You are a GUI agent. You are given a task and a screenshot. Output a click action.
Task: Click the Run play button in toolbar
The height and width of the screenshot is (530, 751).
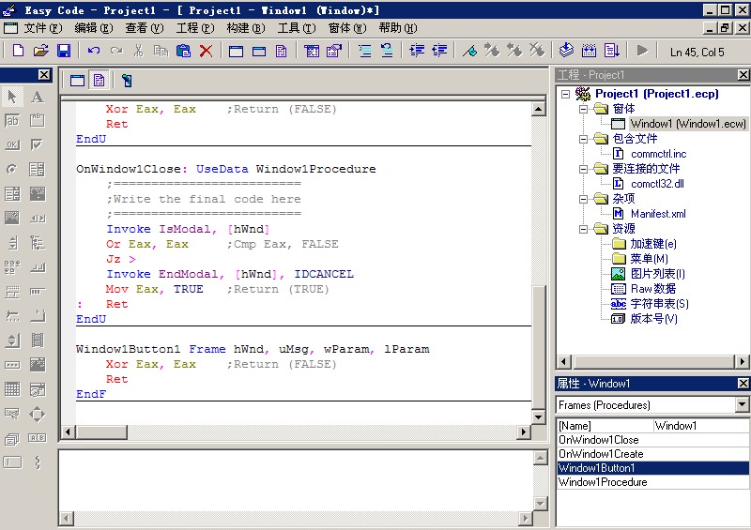(x=642, y=51)
